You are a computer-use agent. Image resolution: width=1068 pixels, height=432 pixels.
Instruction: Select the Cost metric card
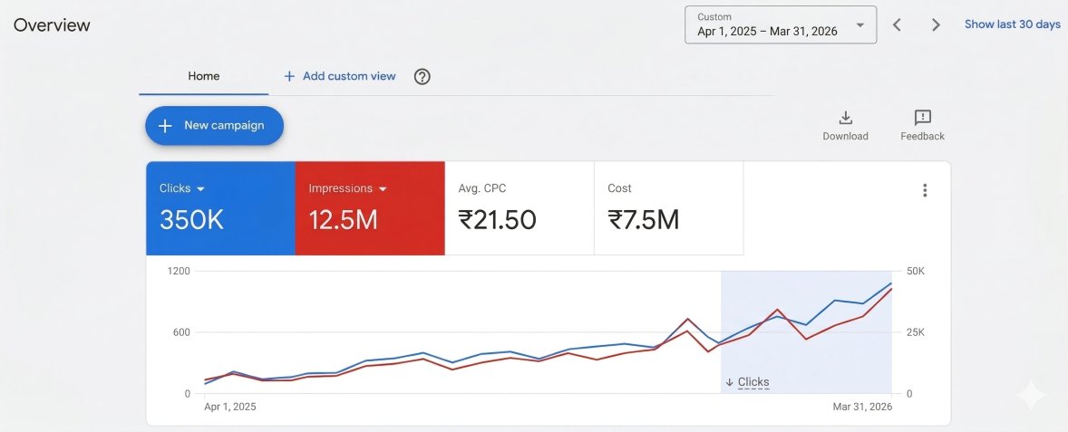[x=668, y=208]
